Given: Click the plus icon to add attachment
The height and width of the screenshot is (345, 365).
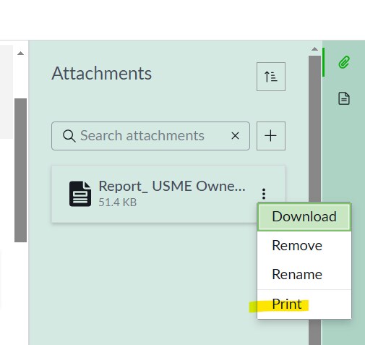Looking at the screenshot, I should [x=271, y=136].
